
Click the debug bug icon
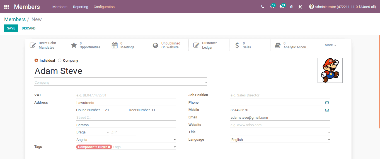[291, 7]
